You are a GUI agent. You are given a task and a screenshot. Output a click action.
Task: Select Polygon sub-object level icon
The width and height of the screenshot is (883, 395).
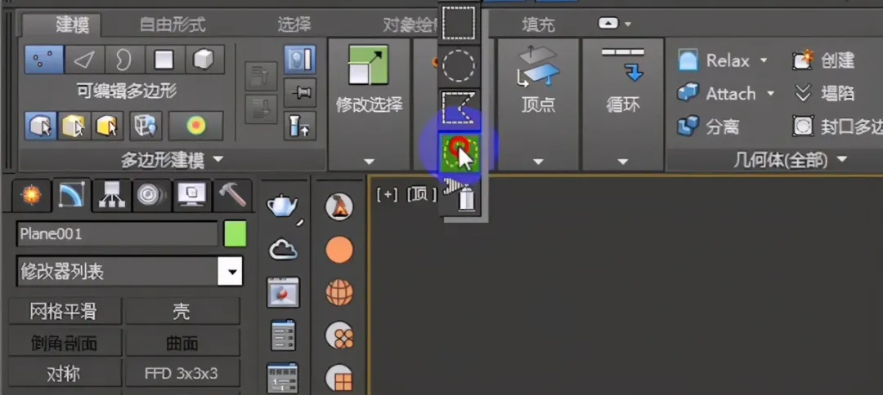tap(164, 60)
